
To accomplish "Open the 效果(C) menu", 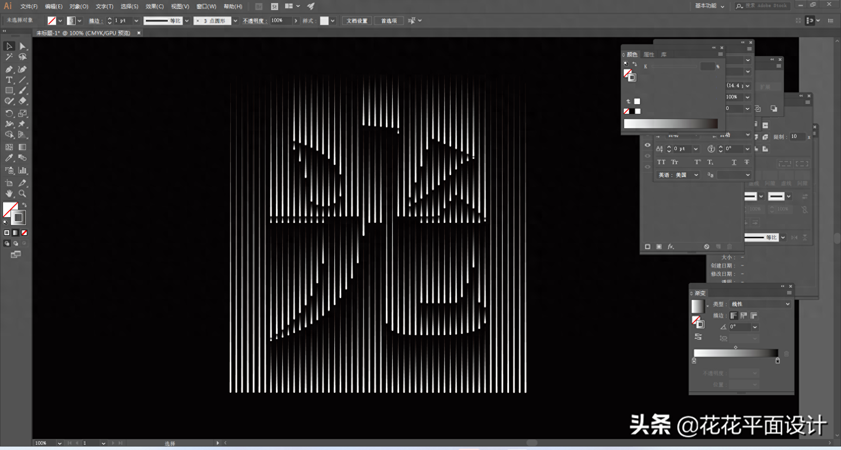I will tap(154, 7).
